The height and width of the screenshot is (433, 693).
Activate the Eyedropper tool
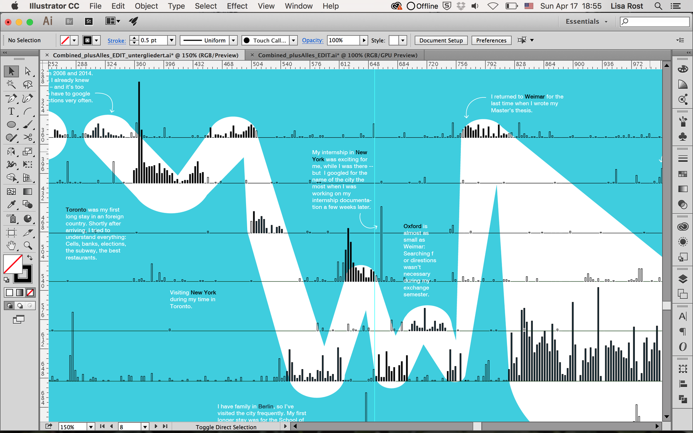[11, 204]
